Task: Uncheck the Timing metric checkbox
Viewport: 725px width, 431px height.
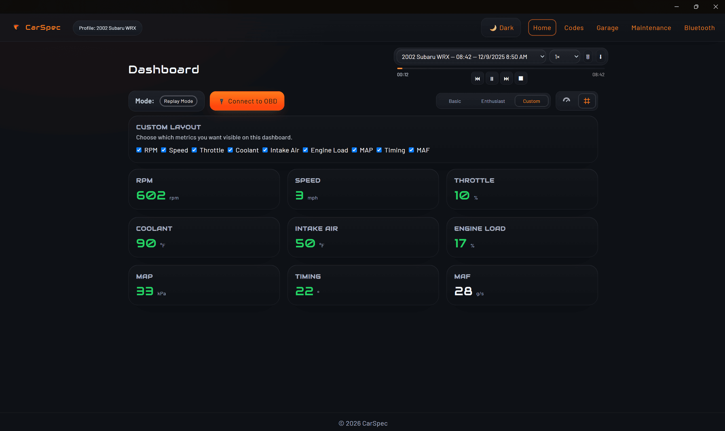Action: (x=379, y=150)
